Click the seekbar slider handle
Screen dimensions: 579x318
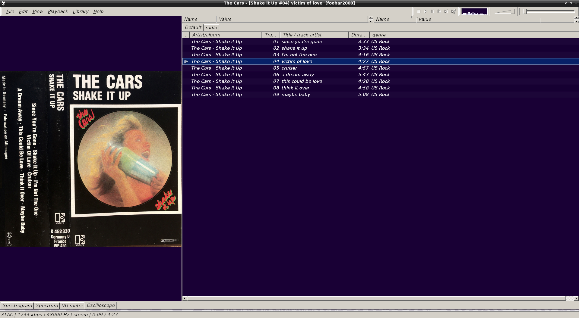525,11
